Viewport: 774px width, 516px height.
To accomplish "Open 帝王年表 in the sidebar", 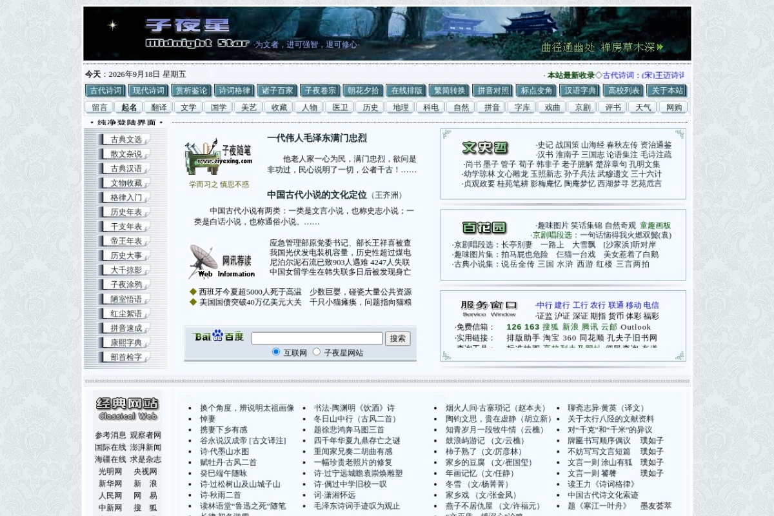I will (125, 241).
